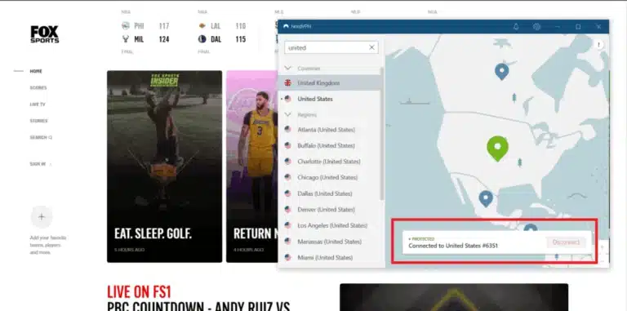This screenshot has height=311, width=627.
Task: Click SIGN IN in Fox Sports sidebar
Action: [38, 164]
